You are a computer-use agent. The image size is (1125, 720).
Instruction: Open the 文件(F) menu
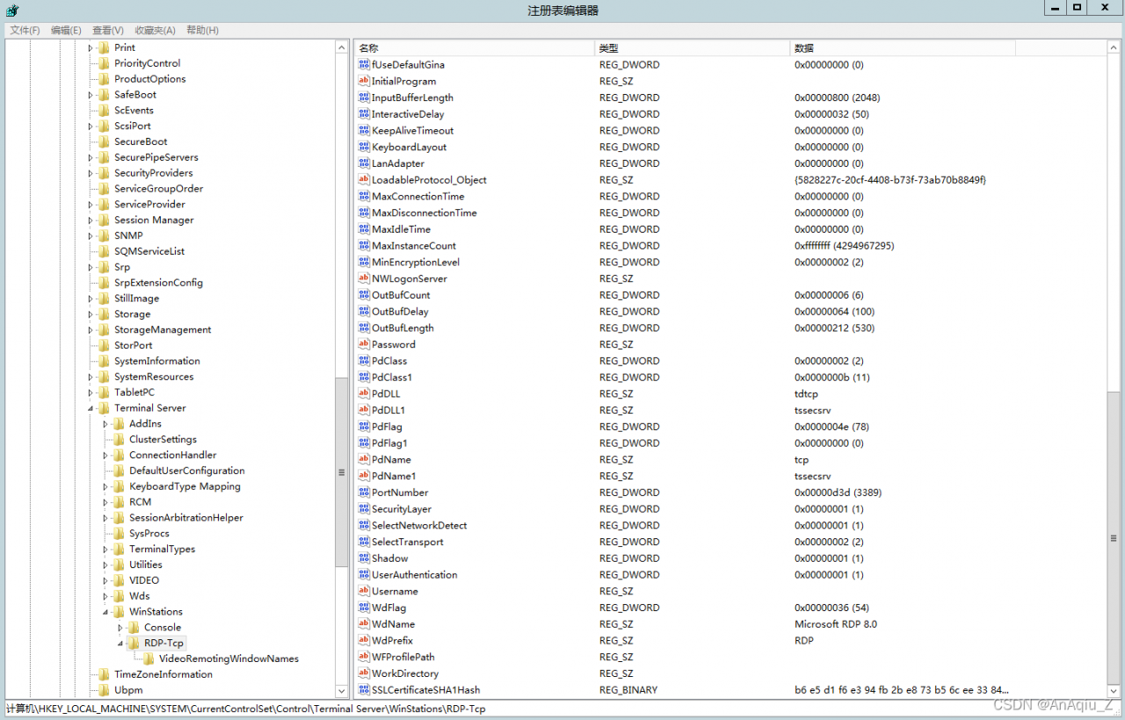pos(25,30)
